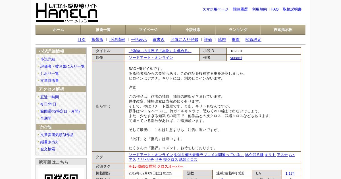Click the novel ID 182331
The width and height of the screenshot is (341, 179).
[236, 51]
